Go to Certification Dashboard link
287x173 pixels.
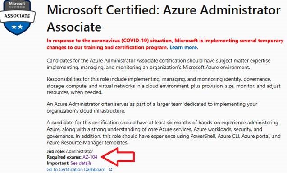pyautogui.click(x=76, y=169)
